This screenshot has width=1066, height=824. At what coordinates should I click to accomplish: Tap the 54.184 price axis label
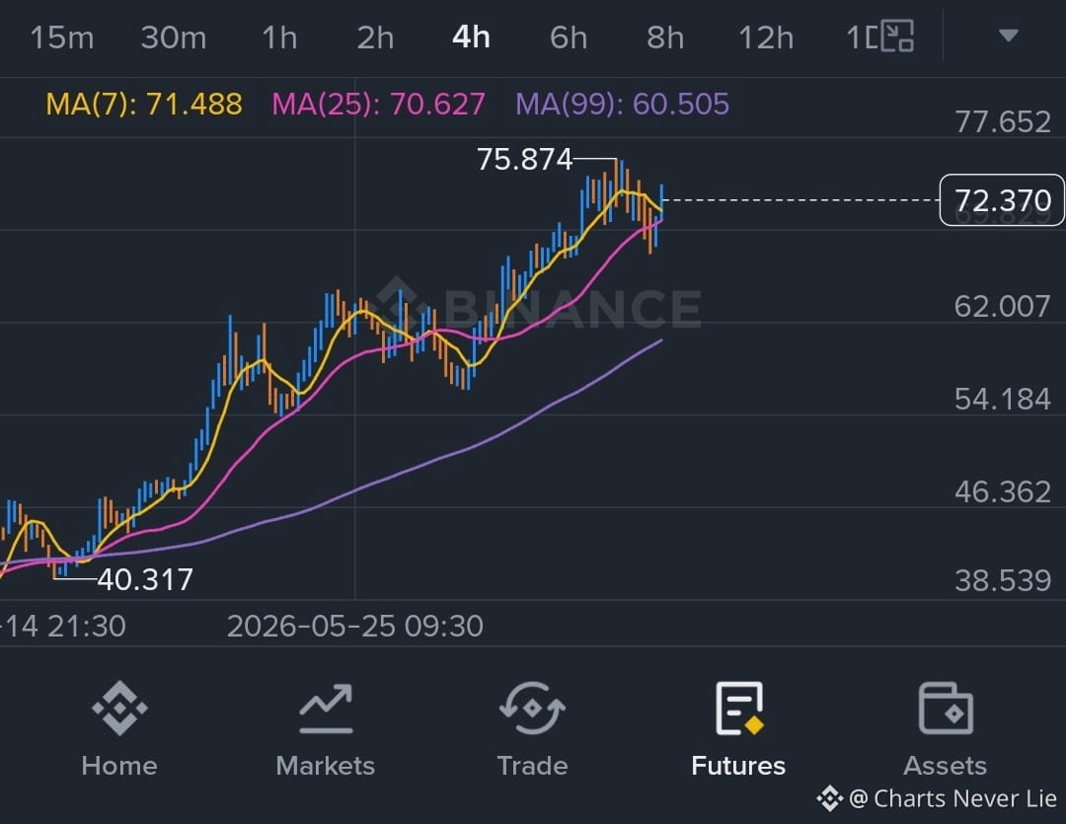[x=1003, y=399]
